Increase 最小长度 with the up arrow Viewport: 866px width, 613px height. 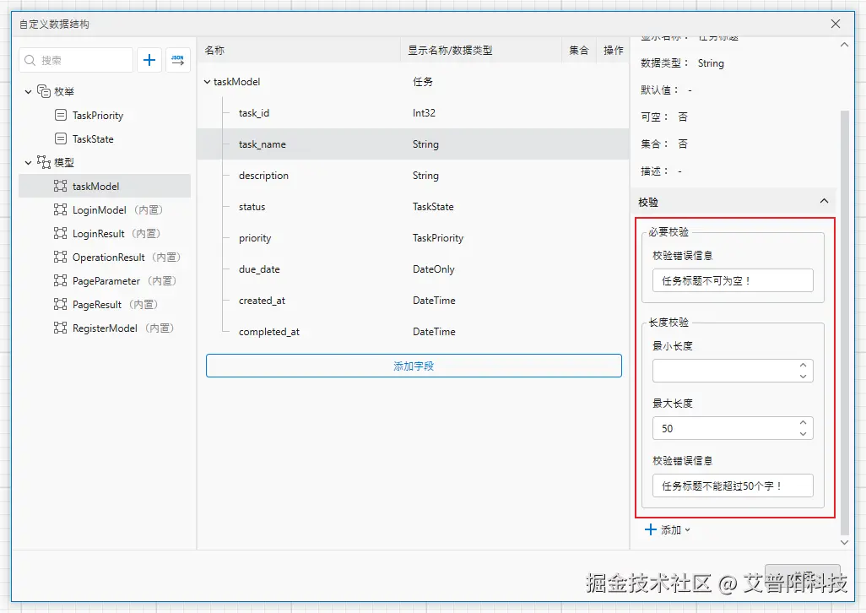point(803,365)
